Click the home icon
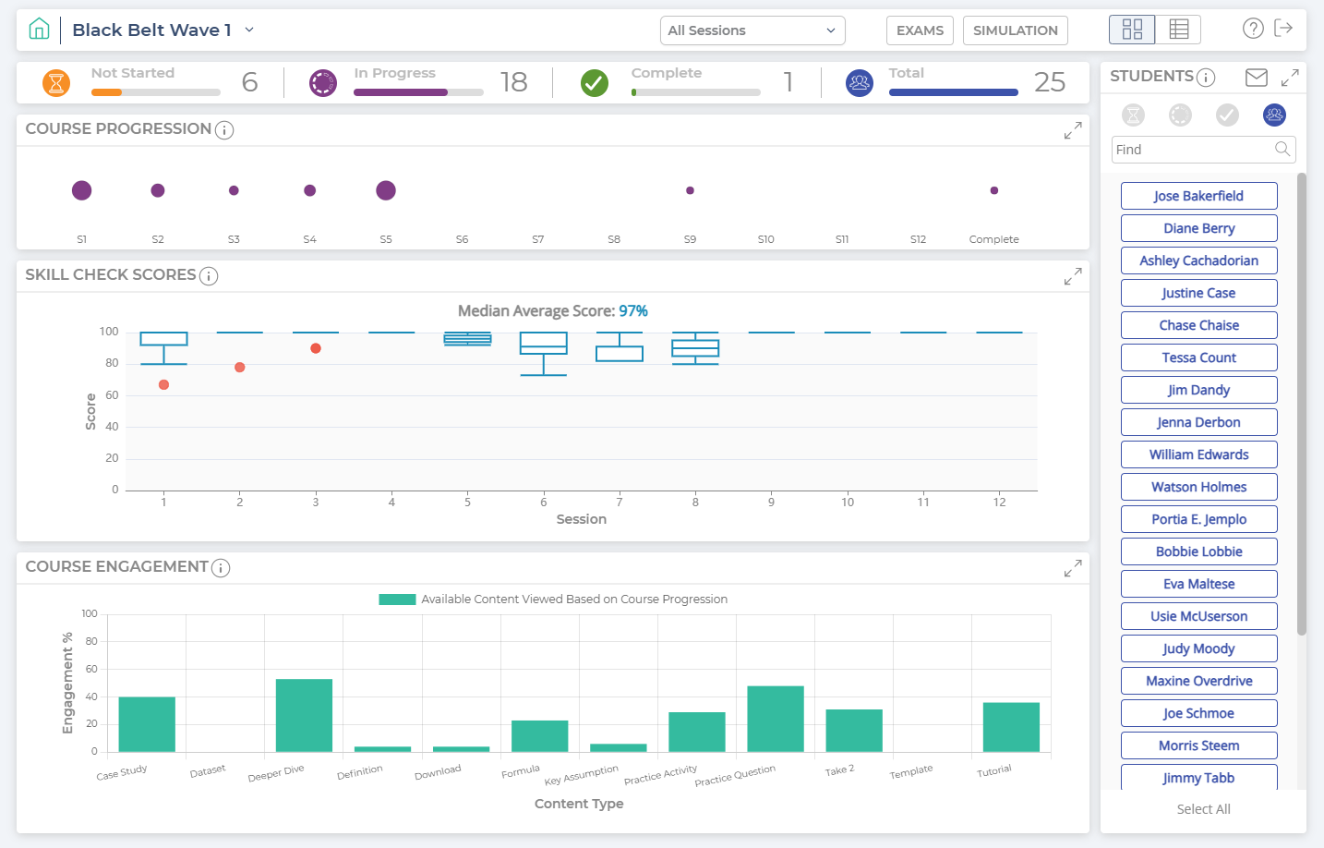Image resolution: width=1324 pixels, height=848 pixels. (39, 30)
